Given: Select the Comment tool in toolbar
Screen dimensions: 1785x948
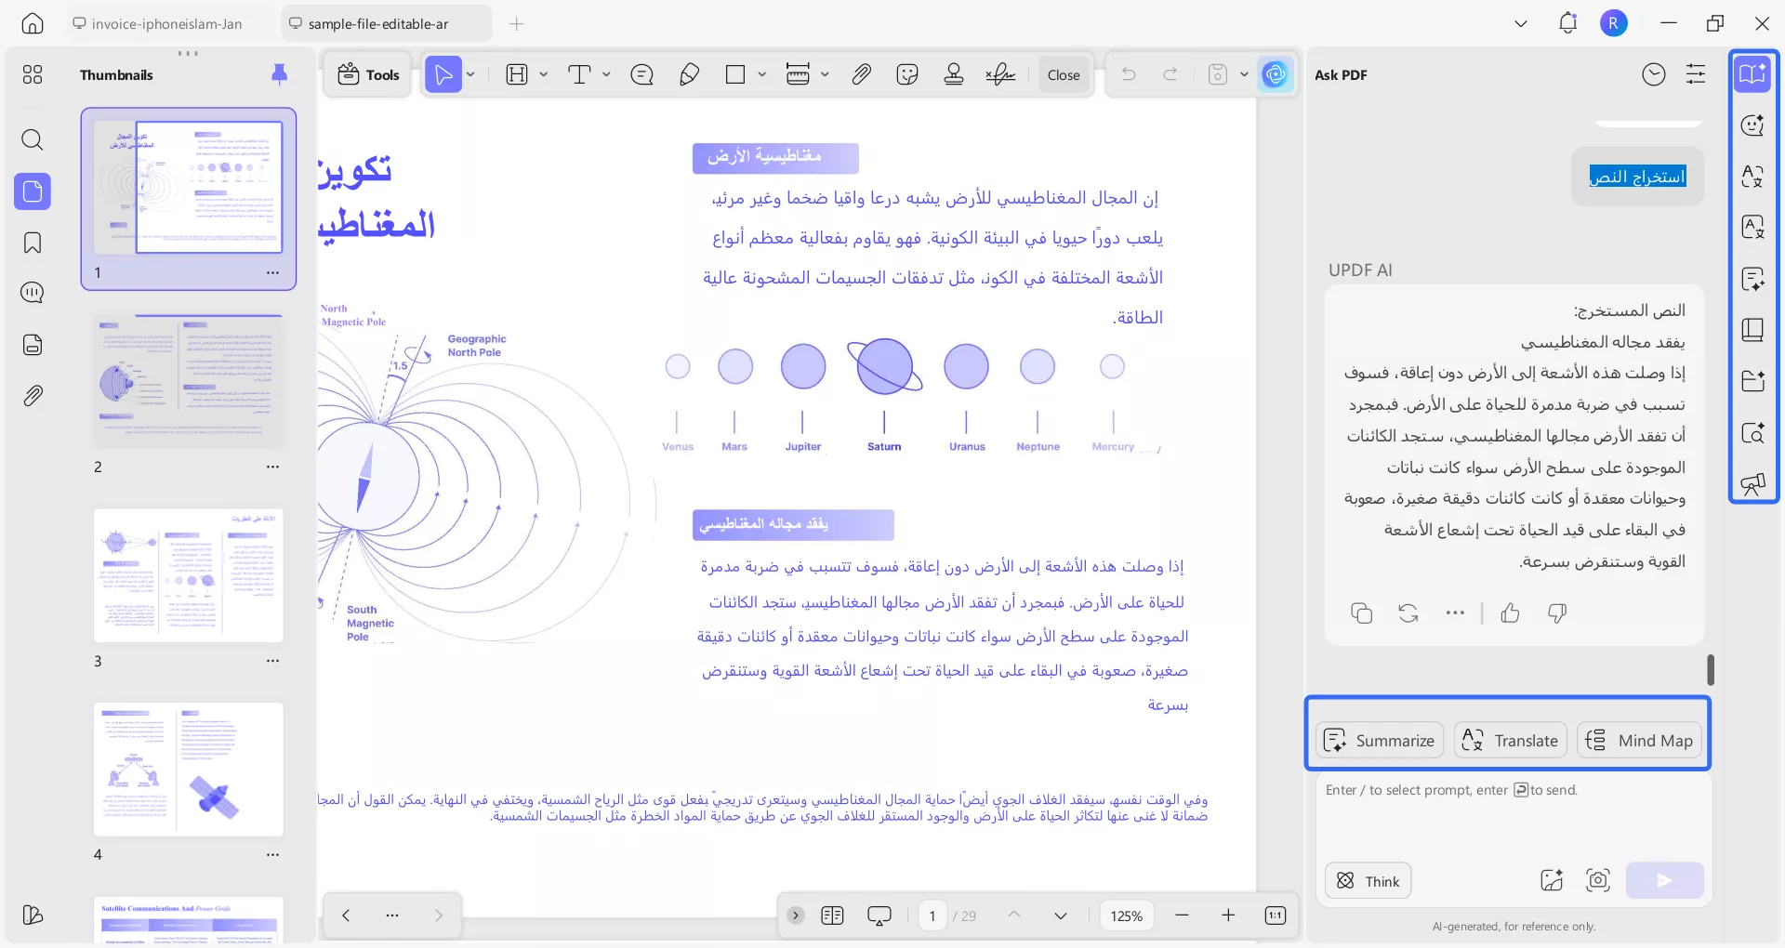Looking at the screenshot, I should tap(641, 74).
